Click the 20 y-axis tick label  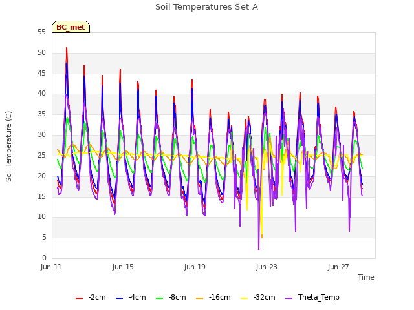click(41, 176)
